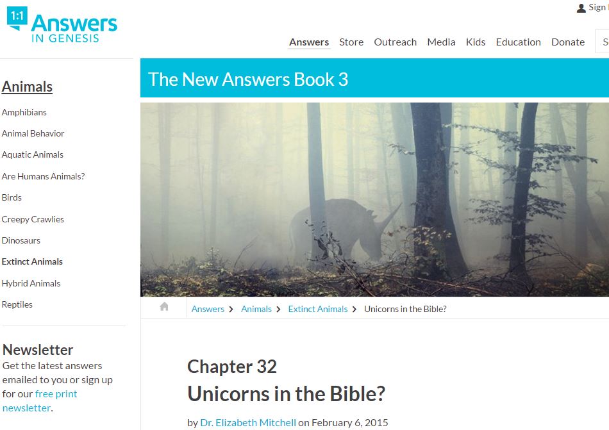The width and height of the screenshot is (609, 430).
Task: Open the Dinosaurs sidebar link
Action: [21, 240]
